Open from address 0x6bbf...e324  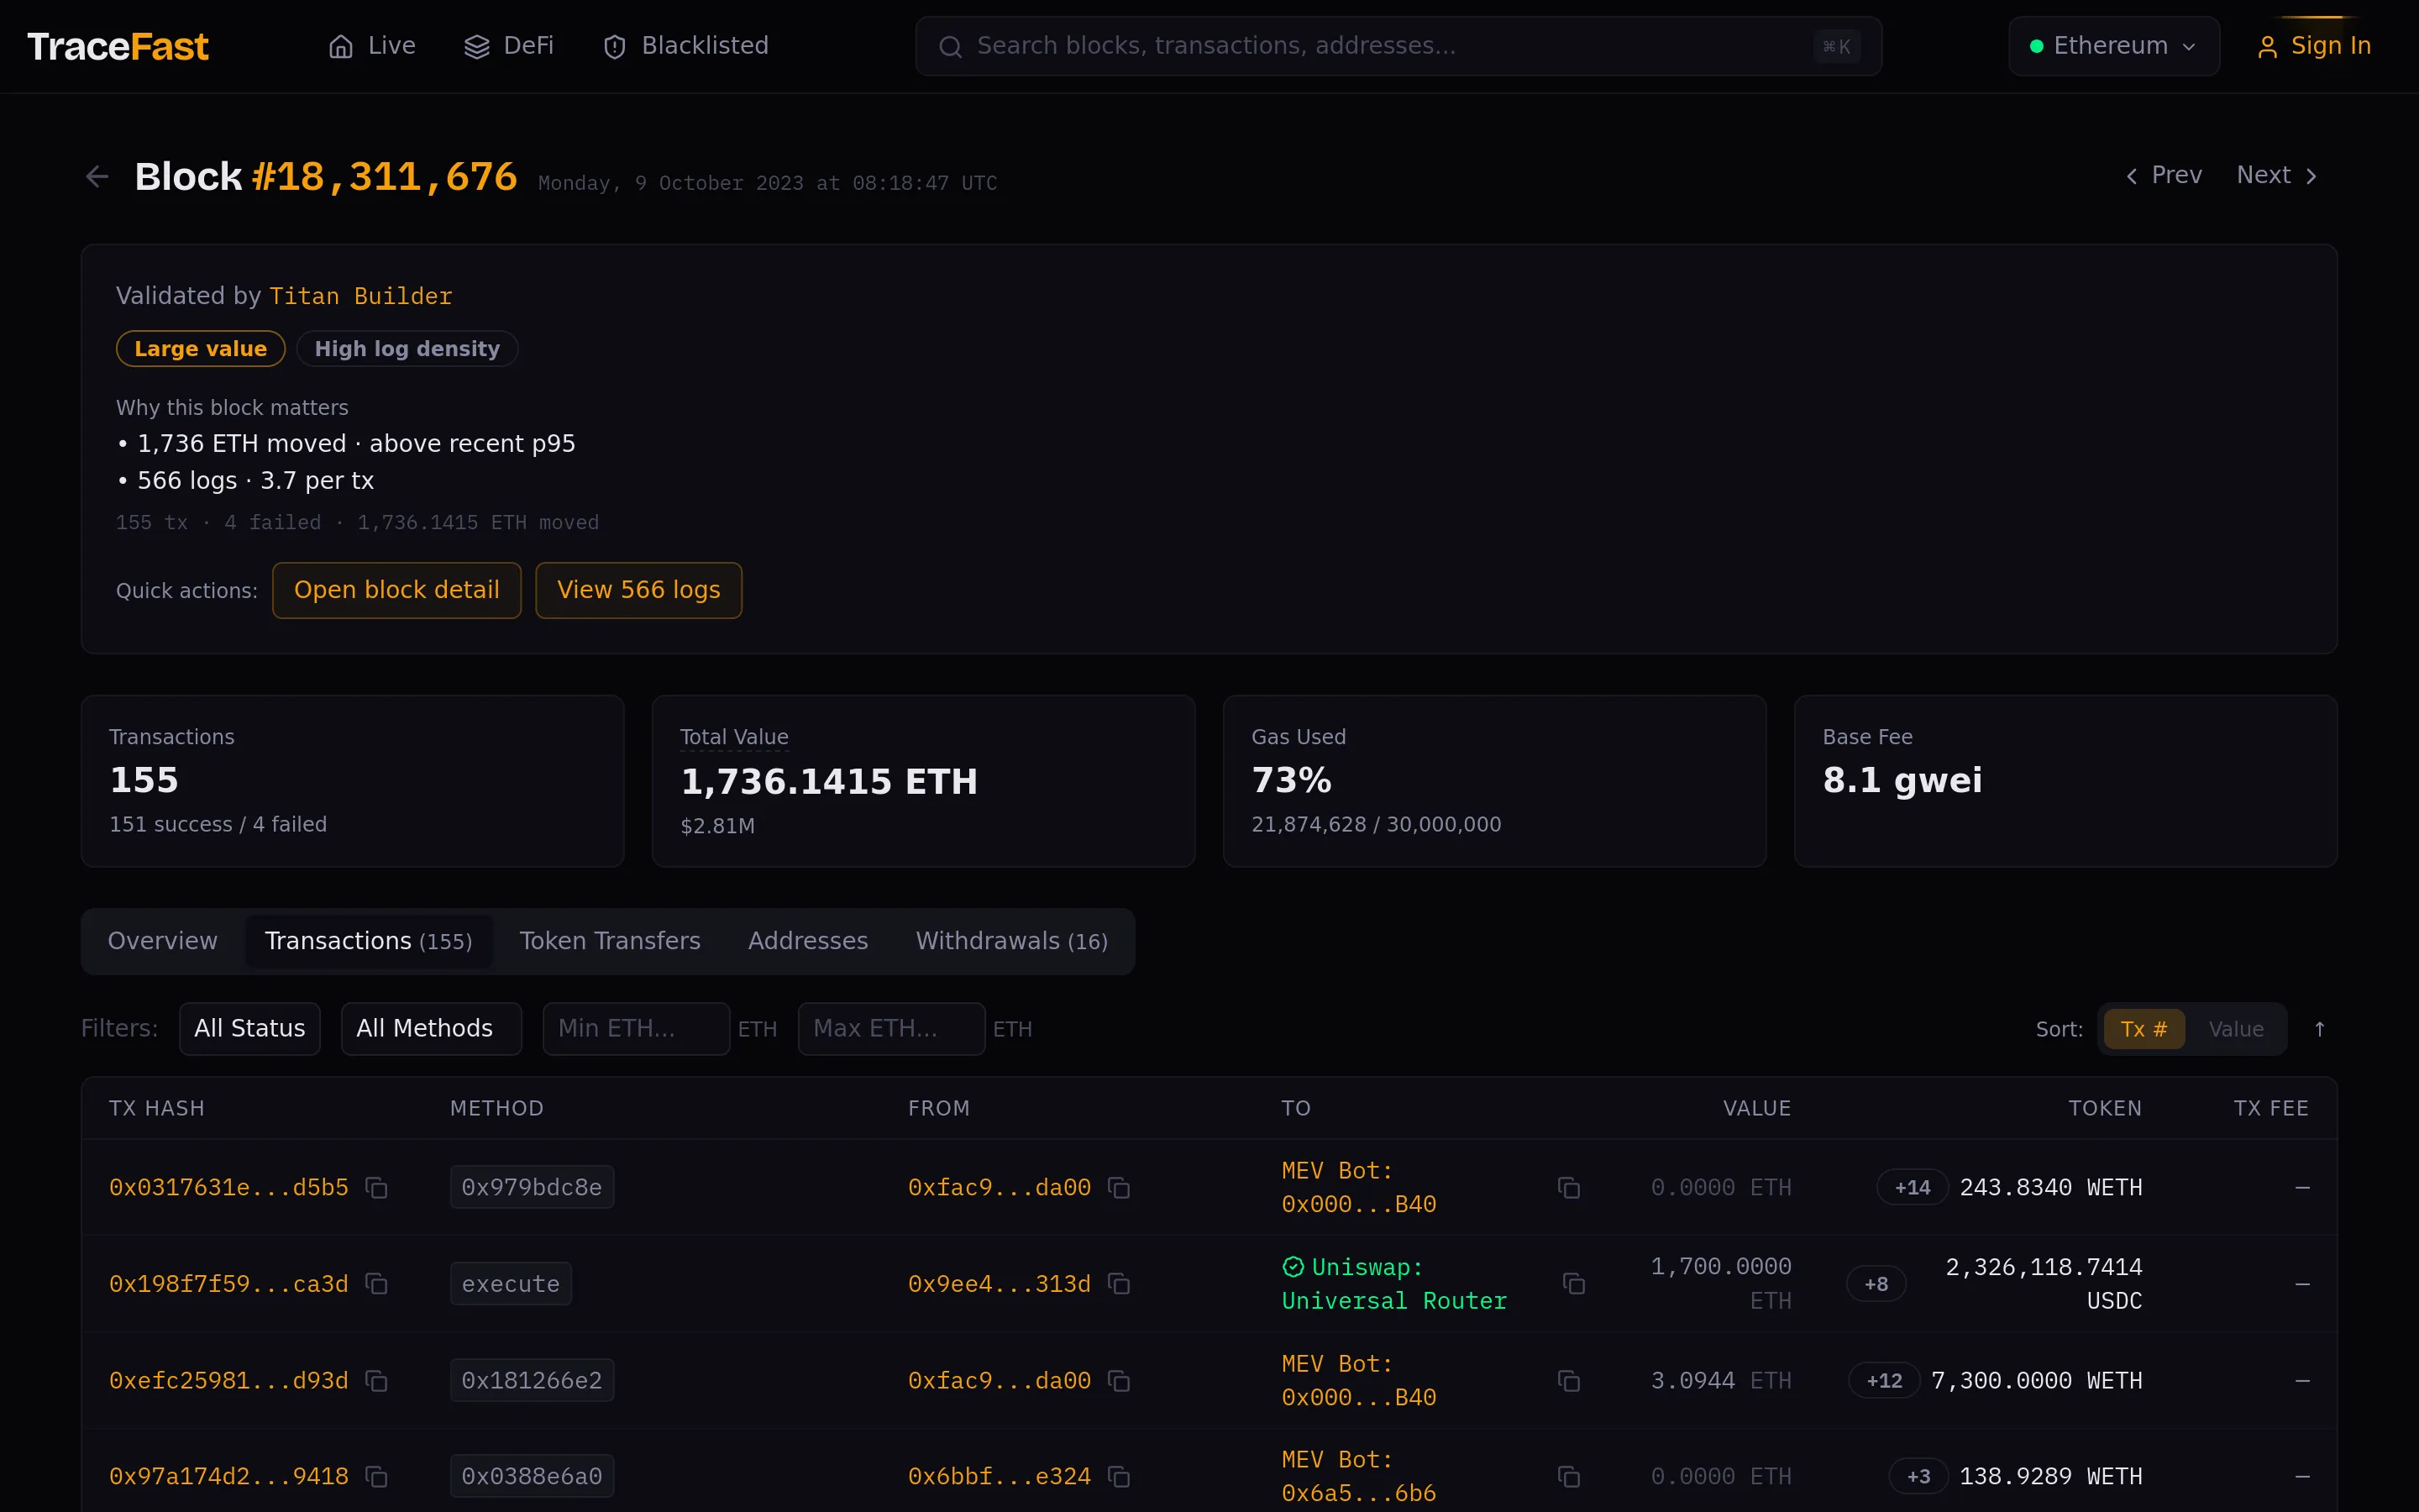999,1477
